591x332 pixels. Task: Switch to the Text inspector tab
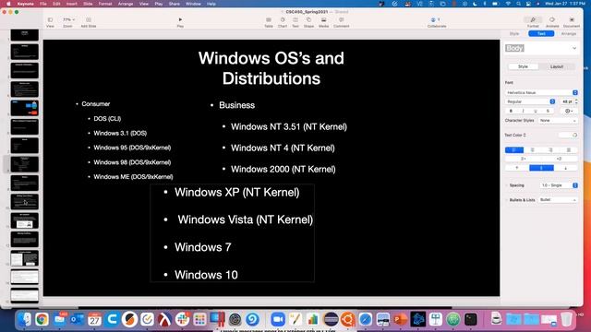[541, 34]
